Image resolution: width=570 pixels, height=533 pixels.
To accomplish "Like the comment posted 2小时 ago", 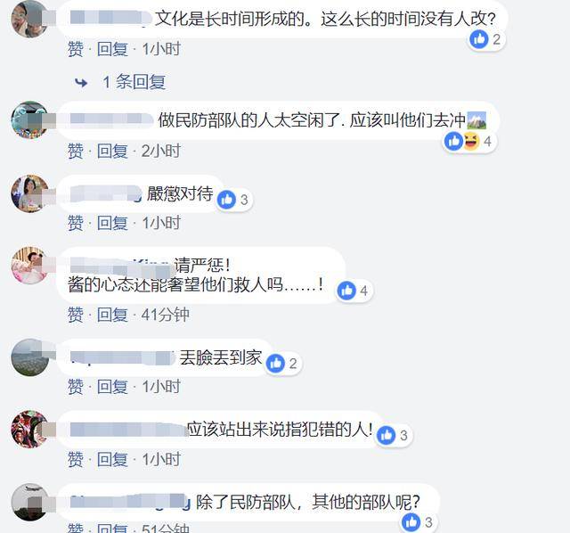I will [x=76, y=151].
